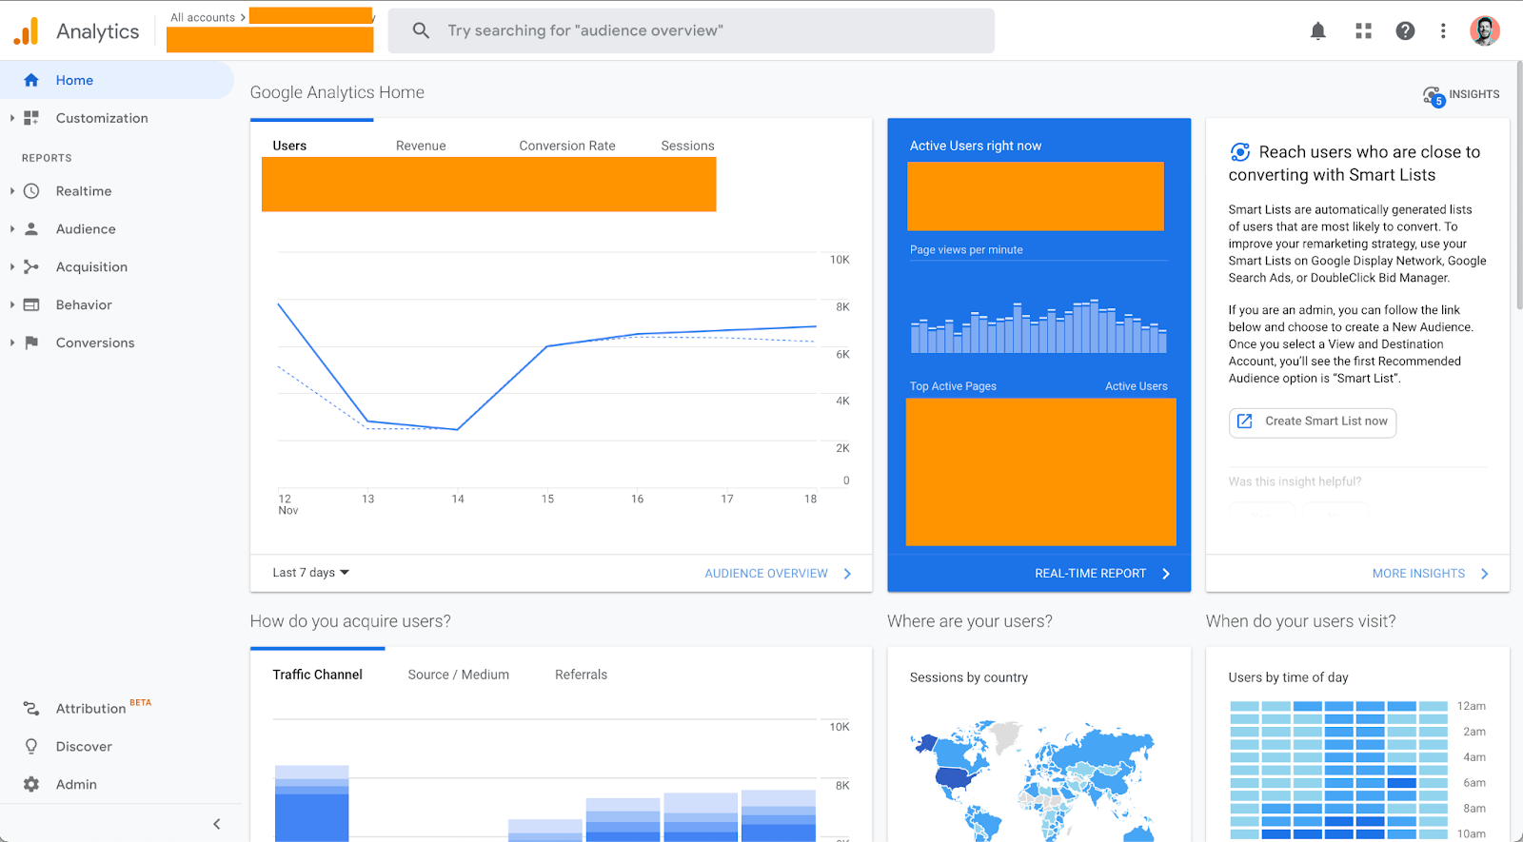Click the Insights button label
The image size is (1523, 842).
pyautogui.click(x=1474, y=94)
